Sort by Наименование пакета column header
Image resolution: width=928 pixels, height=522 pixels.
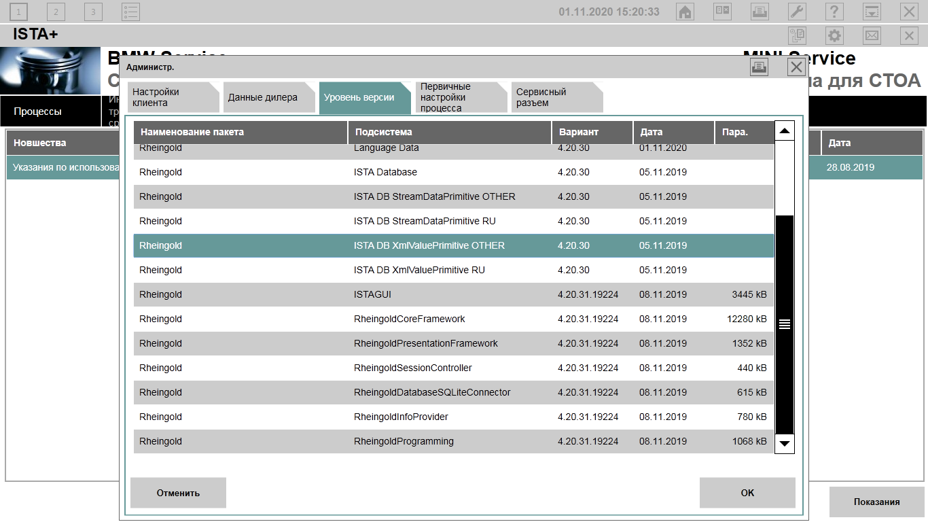coord(240,132)
